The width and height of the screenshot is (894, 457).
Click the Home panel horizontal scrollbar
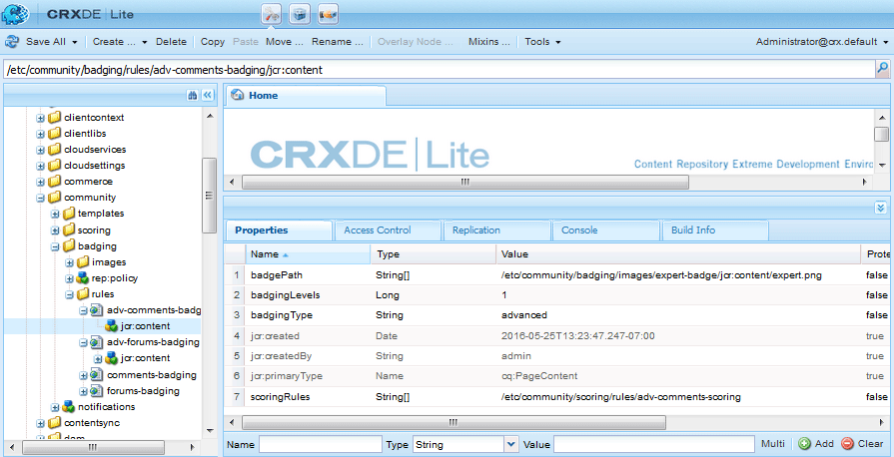point(464,182)
